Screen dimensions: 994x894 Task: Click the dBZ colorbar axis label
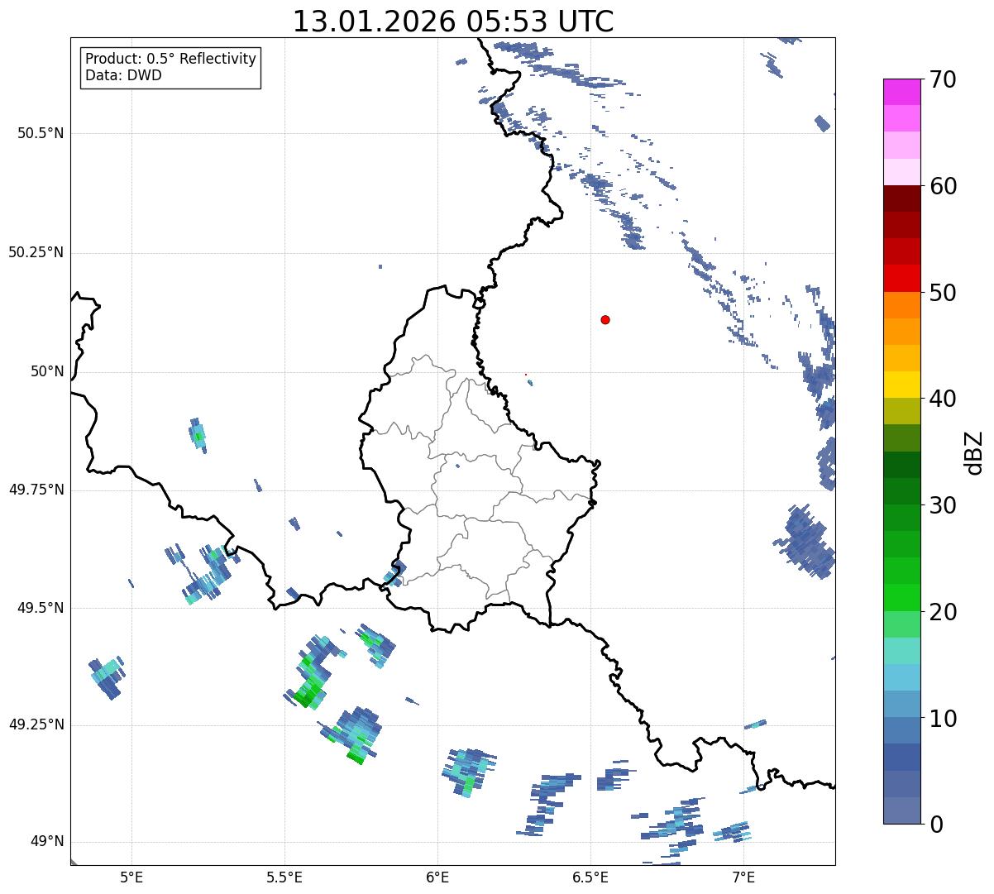pyautogui.click(x=975, y=452)
